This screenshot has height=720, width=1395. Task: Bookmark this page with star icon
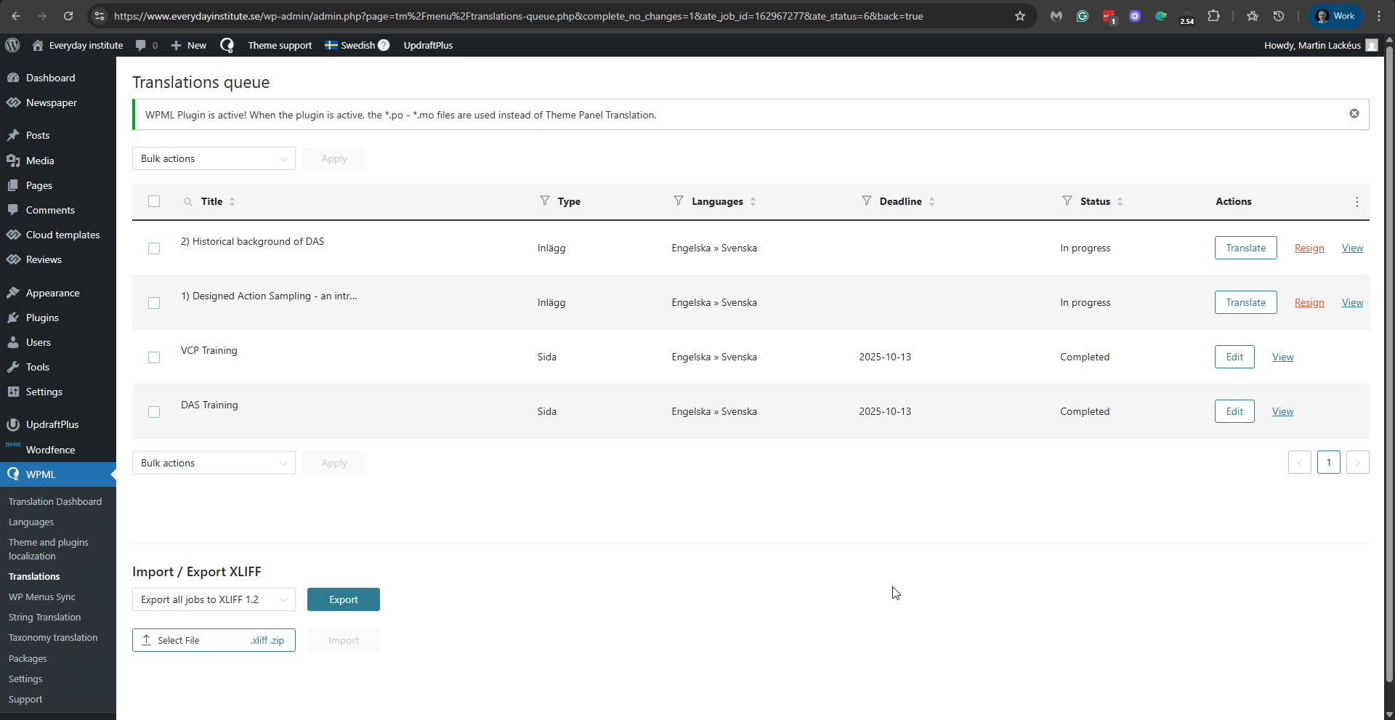(x=1019, y=16)
